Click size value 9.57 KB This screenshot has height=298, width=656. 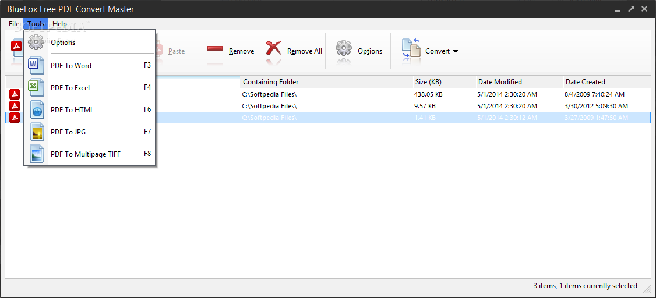click(425, 106)
